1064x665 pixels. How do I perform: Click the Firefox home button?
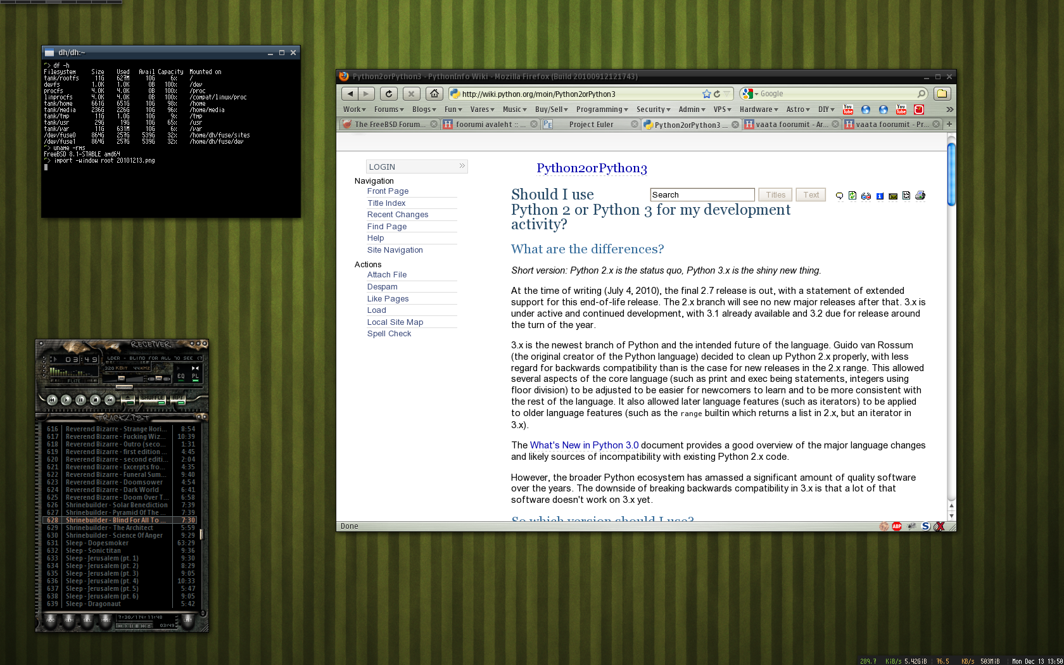point(434,94)
